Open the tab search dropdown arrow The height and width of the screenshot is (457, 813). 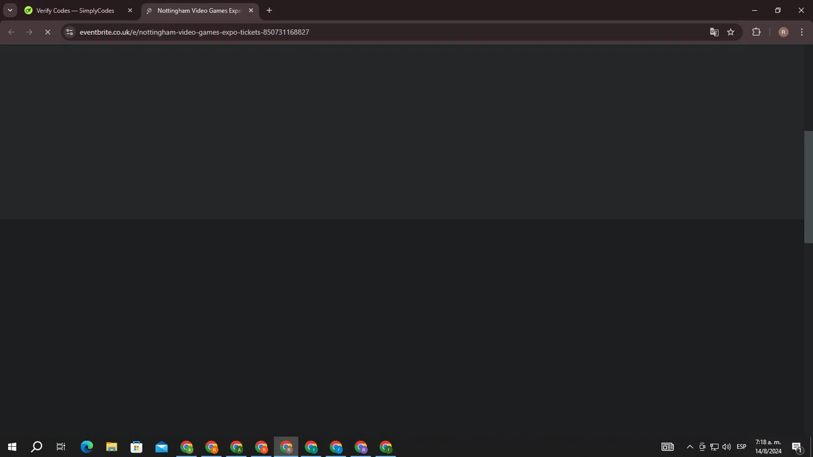click(x=10, y=10)
